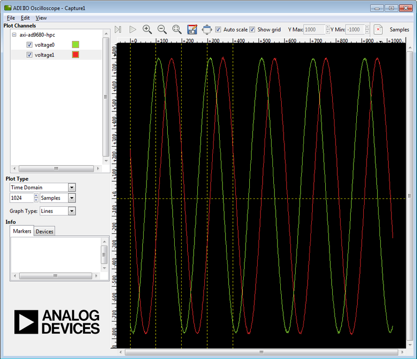Click the Samples label in the toolbar

tap(399, 30)
